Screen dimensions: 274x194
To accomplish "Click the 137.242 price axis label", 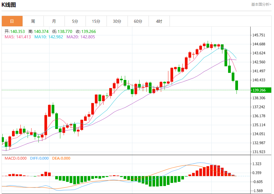I will click(x=259, y=107).
